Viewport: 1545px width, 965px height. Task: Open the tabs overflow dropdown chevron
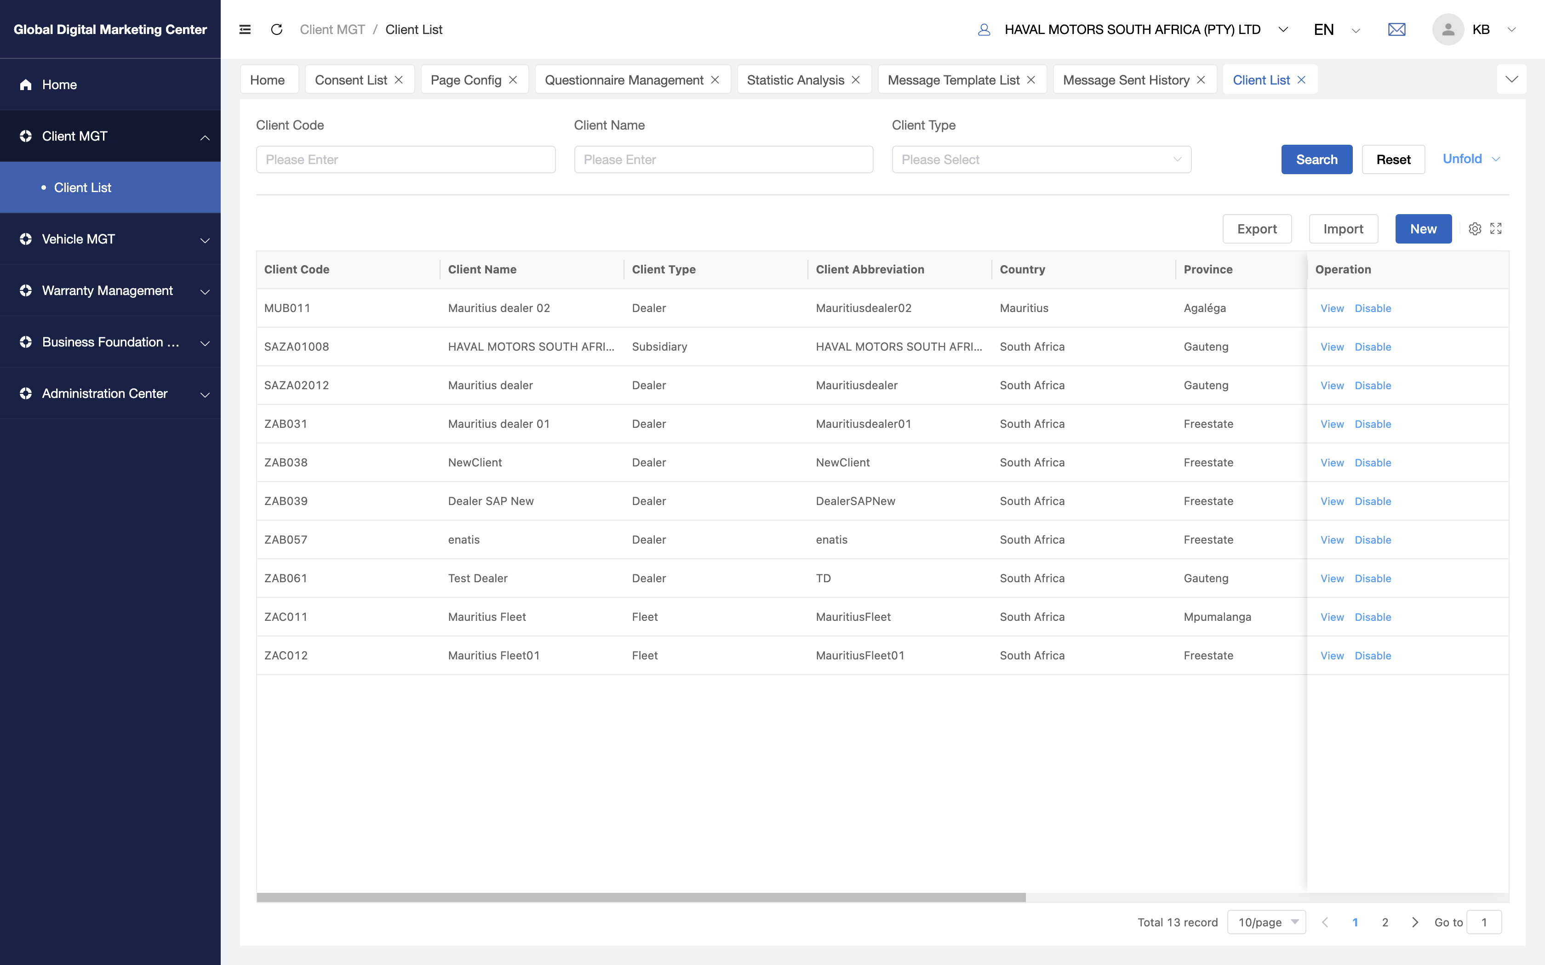coord(1511,79)
